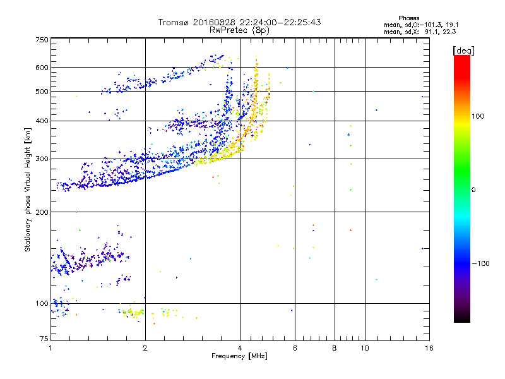The image size is (505, 379).
Task: Click the y-axis tick label '200'
Action: [42, 212]
